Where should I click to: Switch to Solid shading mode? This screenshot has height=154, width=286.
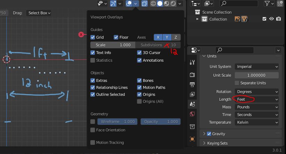pyautogui.click(x=160, y=3)
